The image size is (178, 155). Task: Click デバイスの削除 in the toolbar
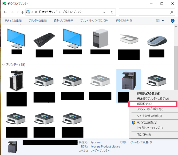(124, 21)
